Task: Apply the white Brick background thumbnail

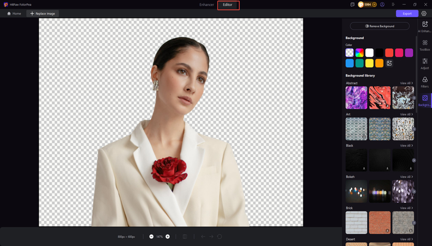Action: [357, 222]
